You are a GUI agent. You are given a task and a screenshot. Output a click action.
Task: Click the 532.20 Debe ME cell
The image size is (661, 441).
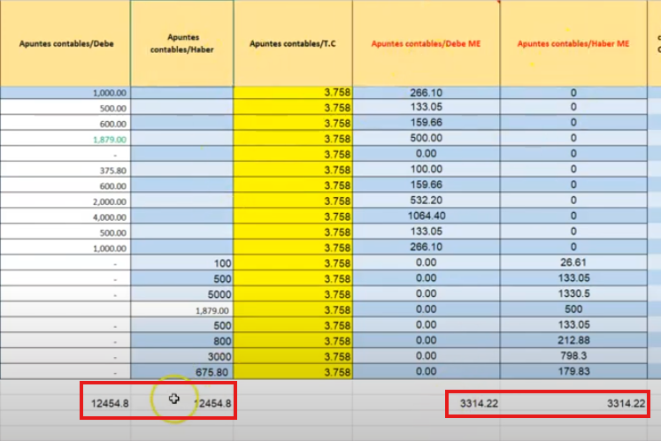[426, 201]
